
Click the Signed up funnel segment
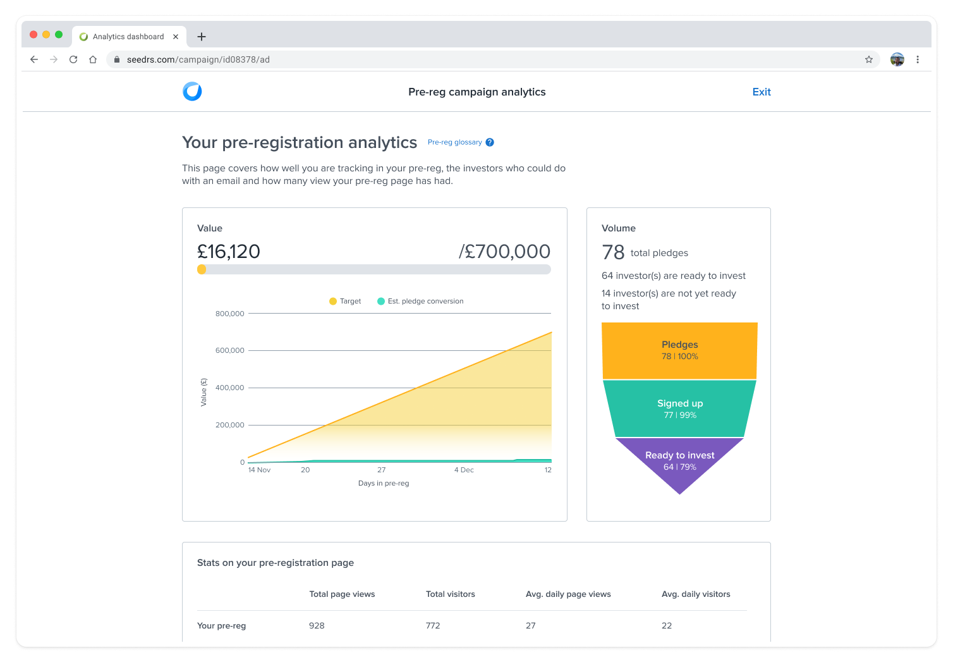[x=679, y=408]
